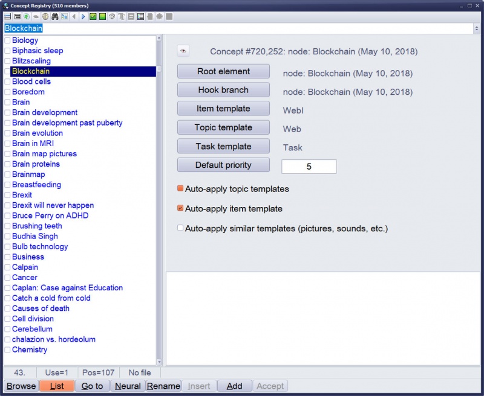Click the font letter T toolbar icon
Viewport: 484px width, 396px height.
[122, 16]
